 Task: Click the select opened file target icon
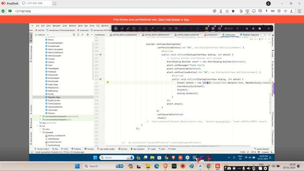pyautogui.click(x=74, y=35)
